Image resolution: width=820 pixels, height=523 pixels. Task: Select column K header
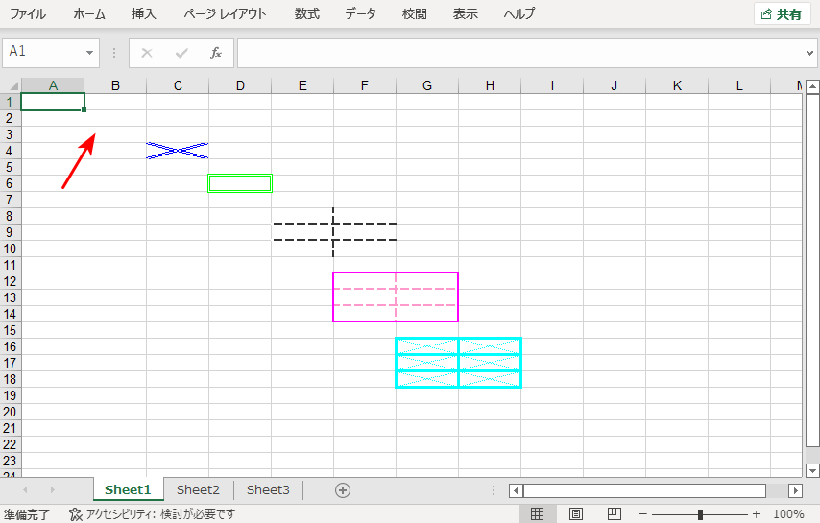click(677, 85)
